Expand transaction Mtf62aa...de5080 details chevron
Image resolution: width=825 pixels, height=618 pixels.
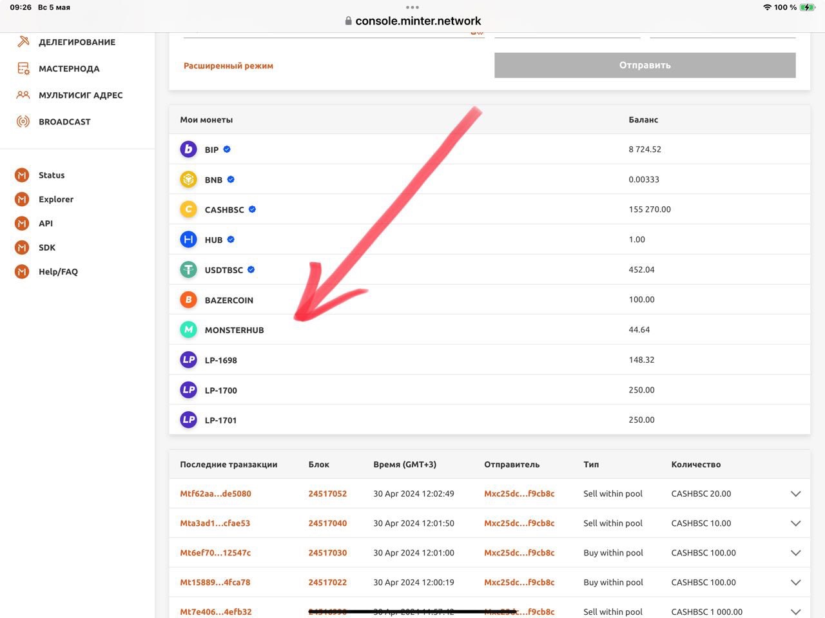[795, 494]
